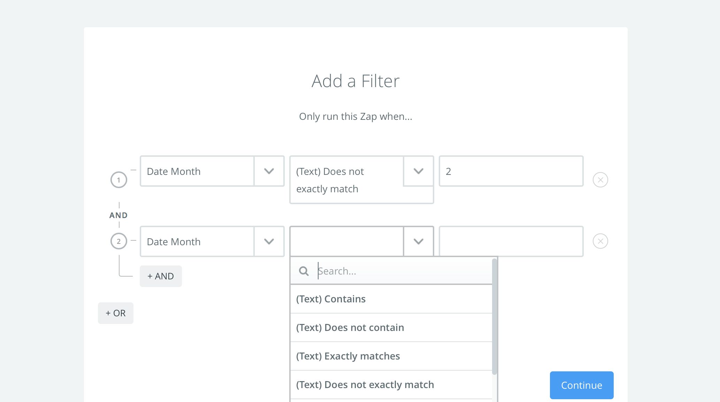
Task: Click the rule number 1 circle
Action: pyautogui.click(x=118, y=180)
